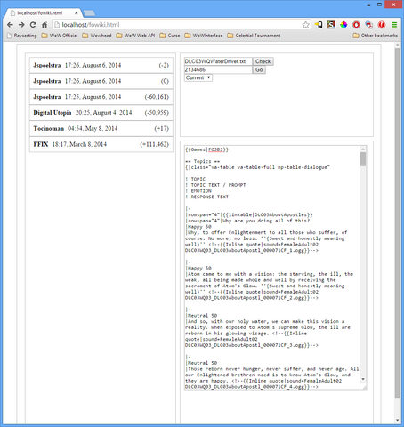Screen dimensions: 404x427
Task: Click the DLC03WQWaterDriver.txt filename field
Action: coord(218,61)
